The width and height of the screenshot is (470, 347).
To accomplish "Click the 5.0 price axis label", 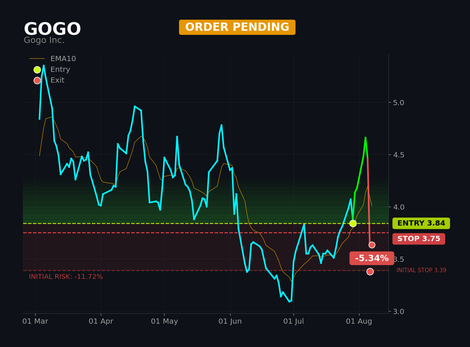I will 398,102.
